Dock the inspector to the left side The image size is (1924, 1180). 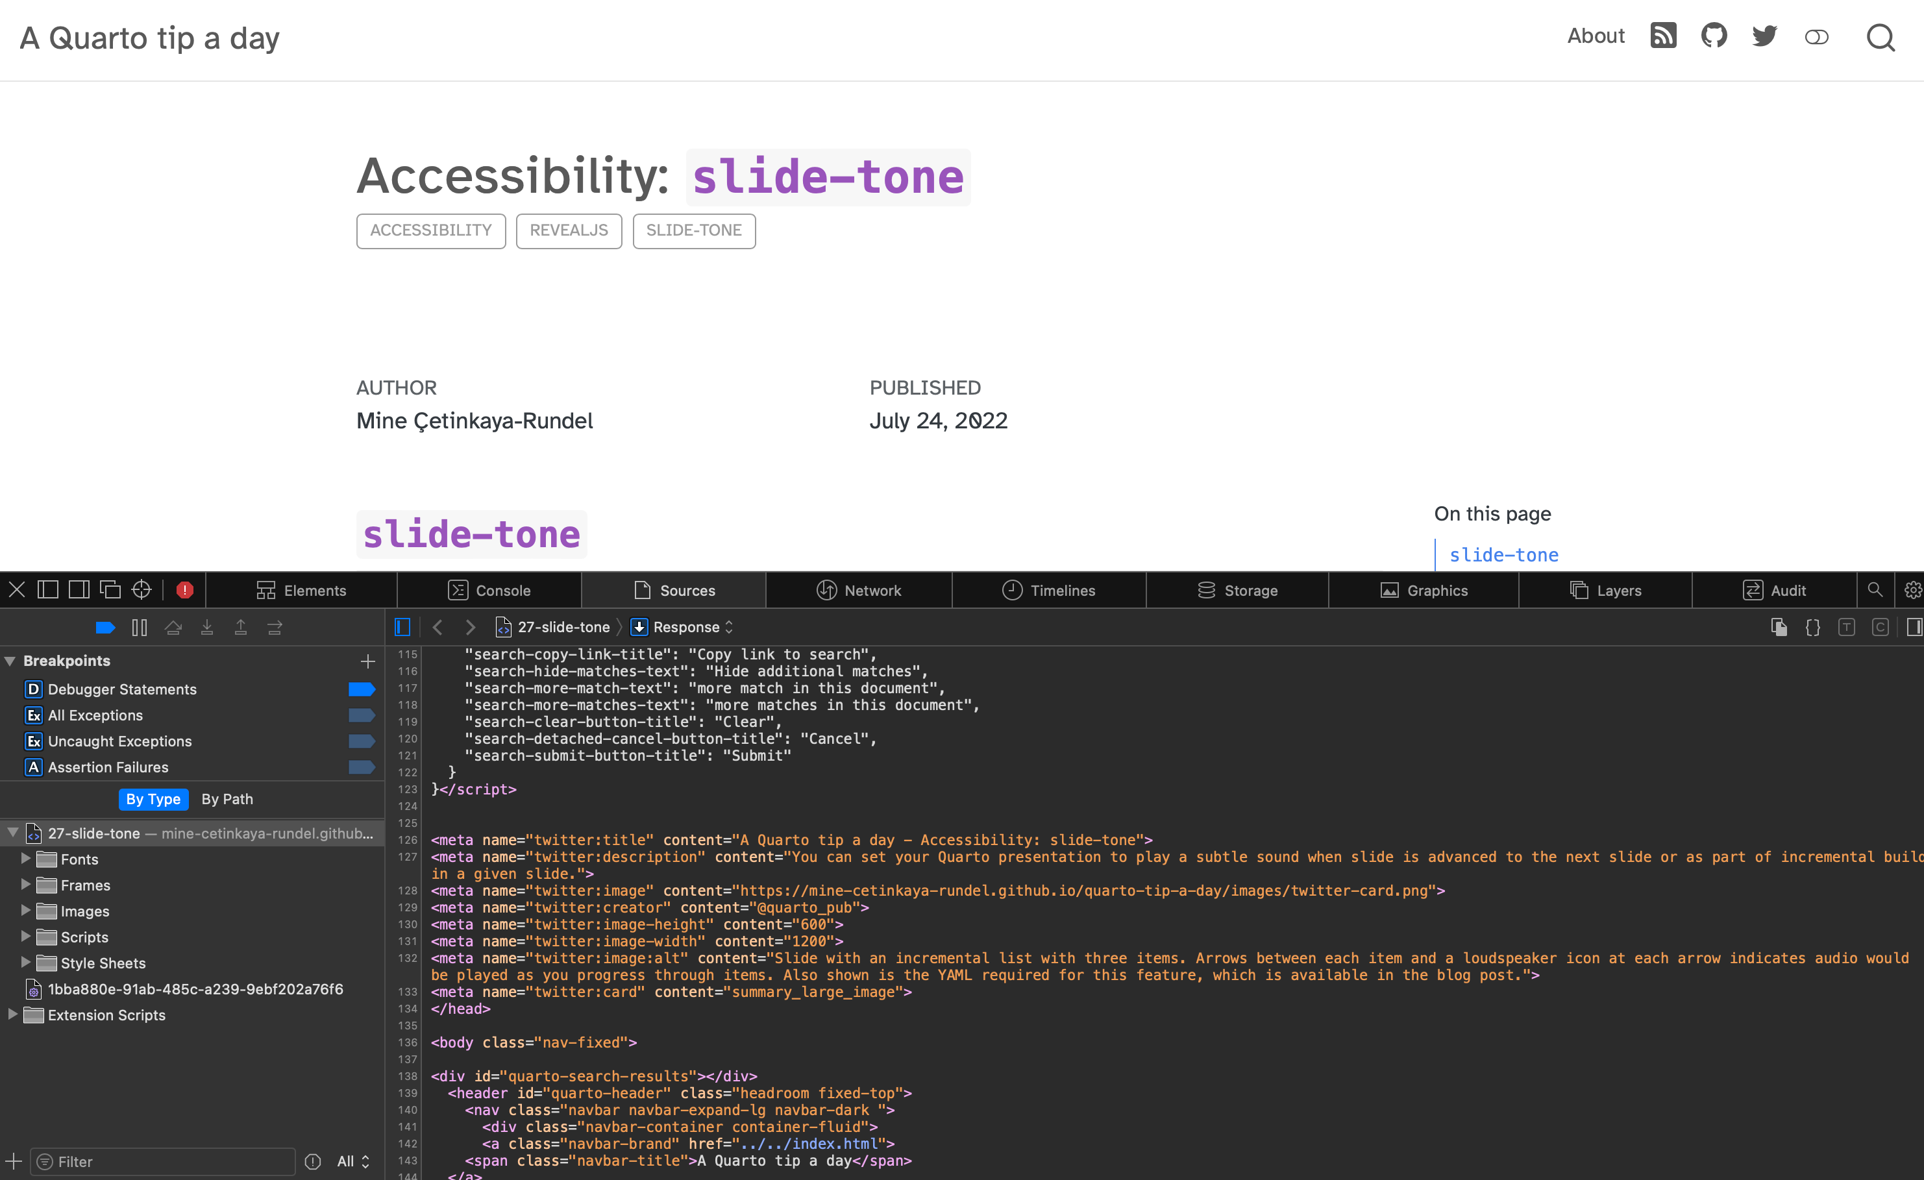pyautogui.click(x=47, y=589)
